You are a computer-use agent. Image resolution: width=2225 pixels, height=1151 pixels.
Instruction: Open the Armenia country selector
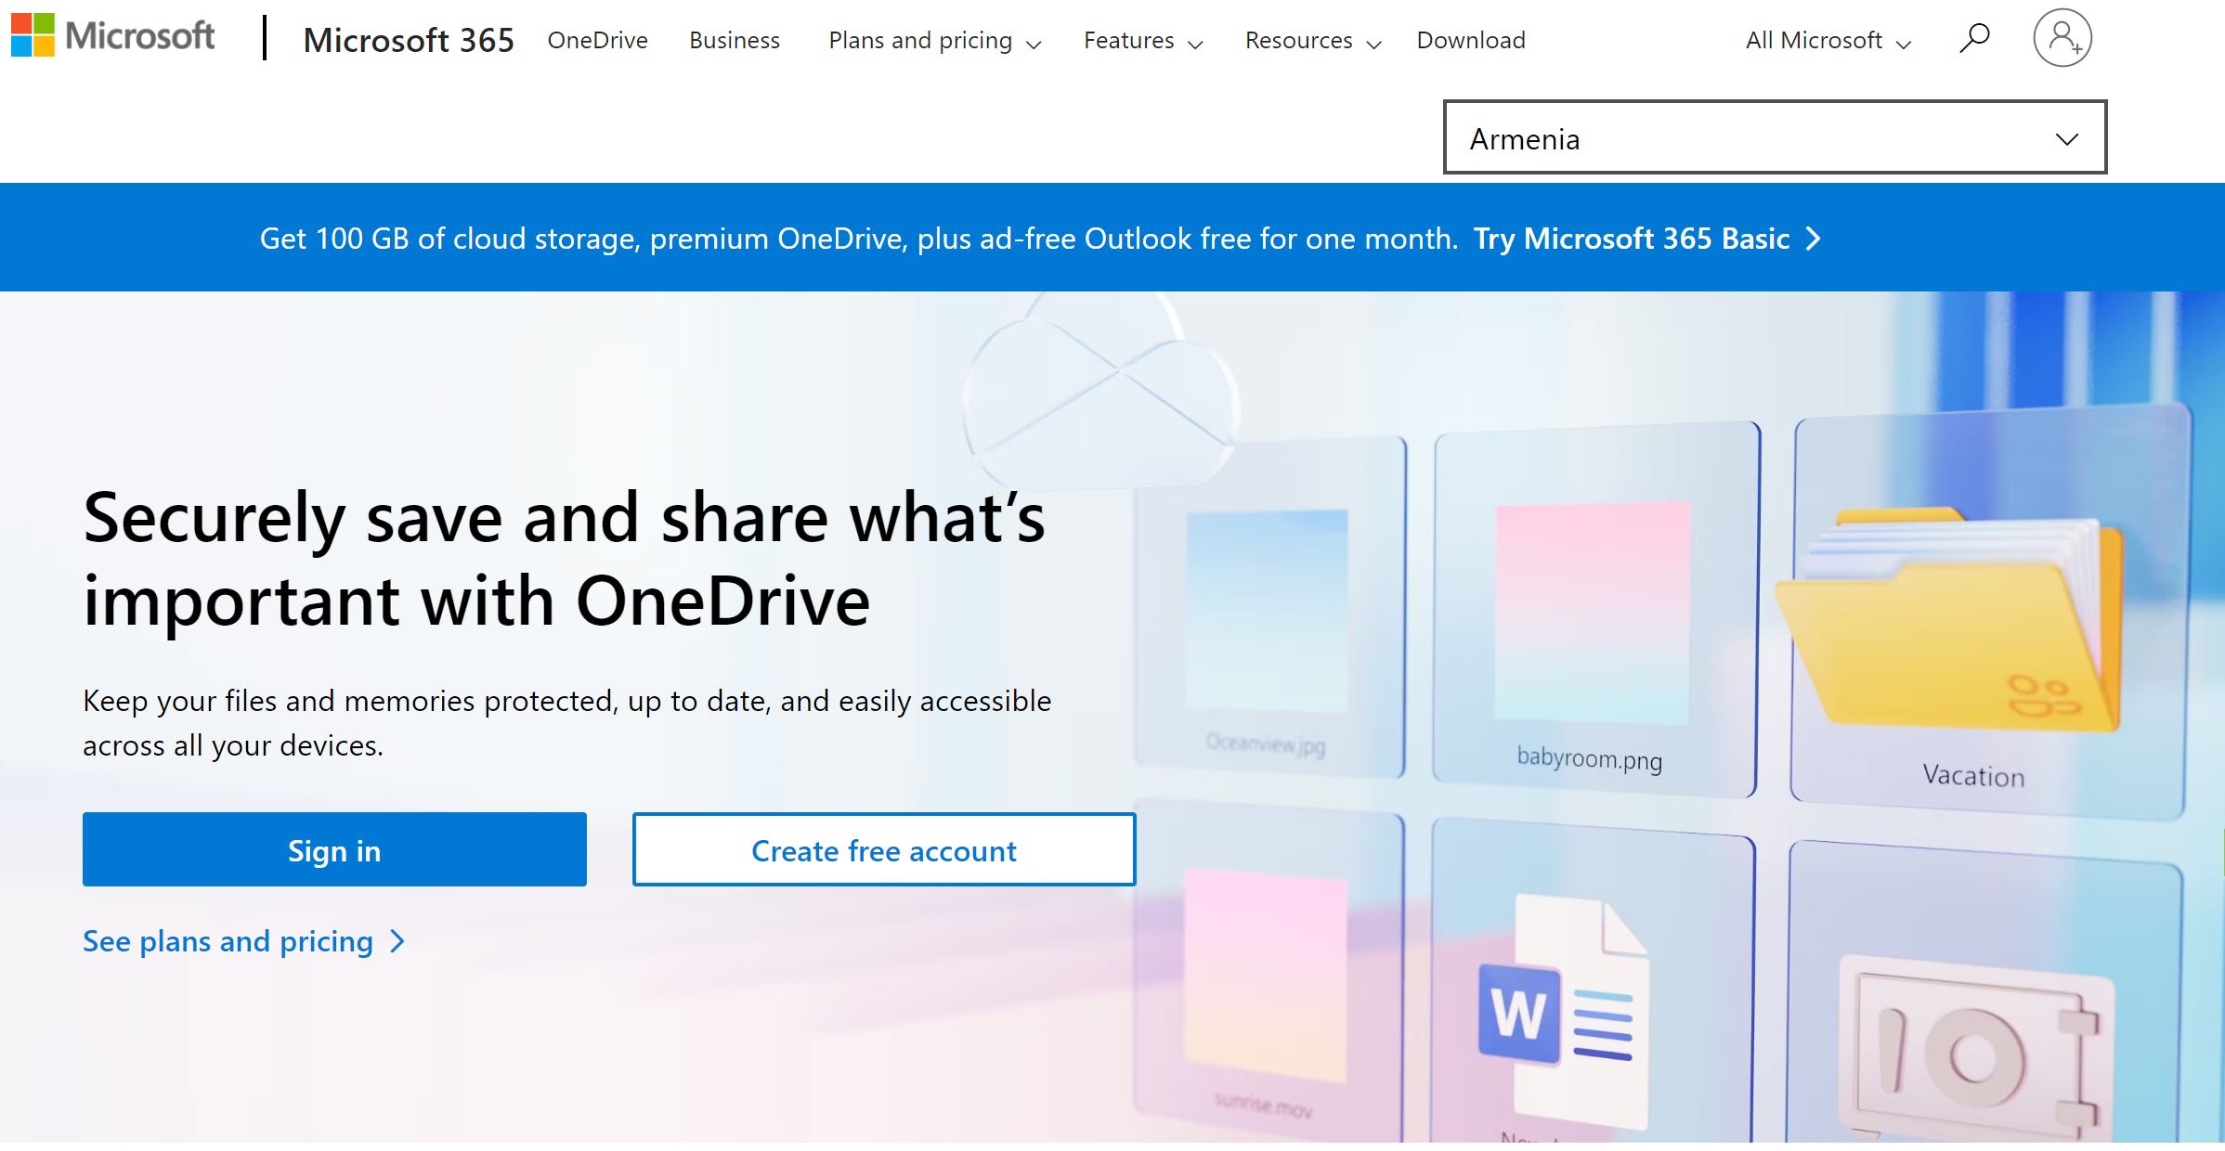click(x=1774, y=137)
